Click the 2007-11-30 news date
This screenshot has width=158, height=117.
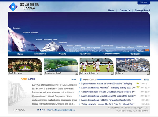coord(145,92)
